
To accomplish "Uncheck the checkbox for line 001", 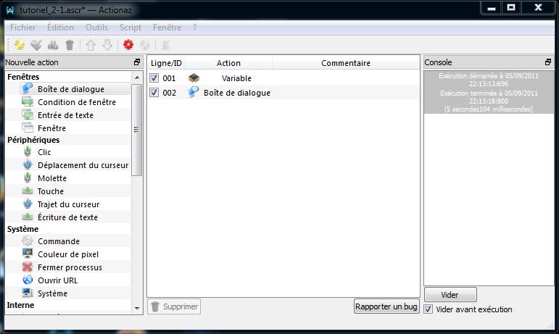I will click(x=154, y=78).
